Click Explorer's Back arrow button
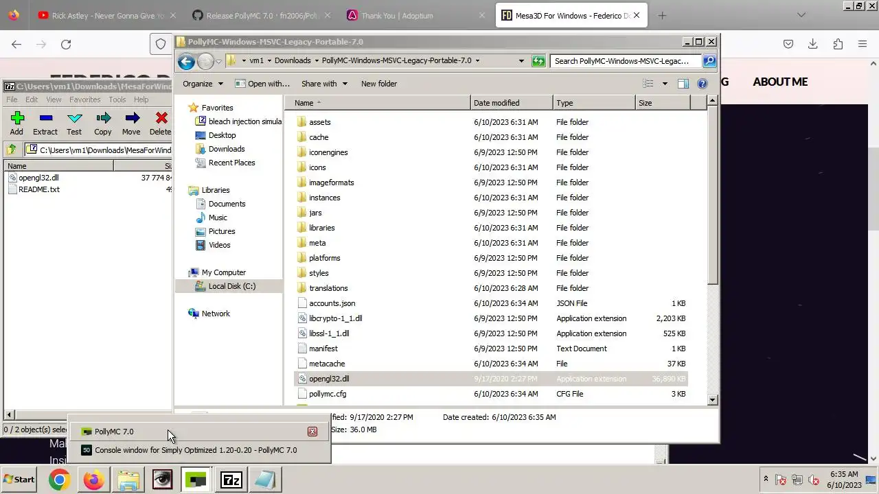 click(x=186, y=61)
